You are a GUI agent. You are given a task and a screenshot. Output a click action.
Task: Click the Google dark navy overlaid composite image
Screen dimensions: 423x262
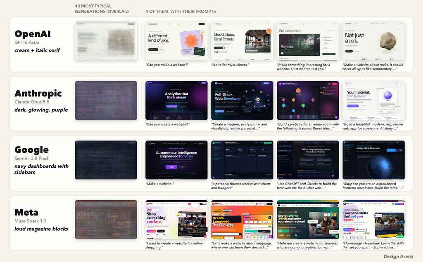[x=106, y=160]
